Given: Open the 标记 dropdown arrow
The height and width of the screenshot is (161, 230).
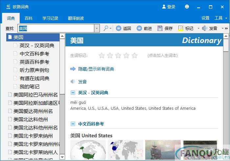Looking at the screenshot, I should coord(198,28).
